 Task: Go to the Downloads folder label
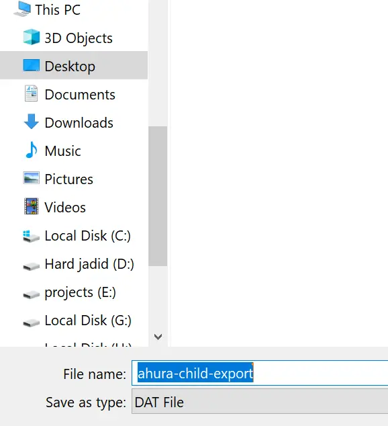(79, 123)
